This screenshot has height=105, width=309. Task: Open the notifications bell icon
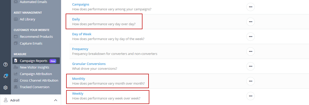[x=5, y=76]
